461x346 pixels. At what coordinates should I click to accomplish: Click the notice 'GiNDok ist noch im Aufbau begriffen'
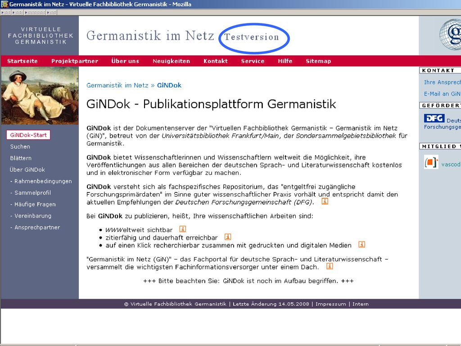[280, 281]
